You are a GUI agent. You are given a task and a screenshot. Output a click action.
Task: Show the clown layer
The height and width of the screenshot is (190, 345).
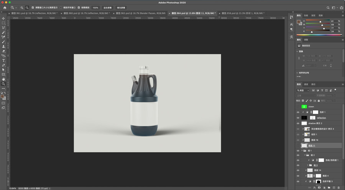(298, 107)
